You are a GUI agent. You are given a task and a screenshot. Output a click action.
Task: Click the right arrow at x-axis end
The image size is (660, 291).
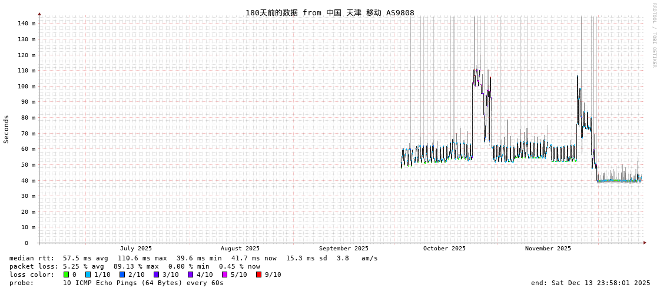coord(645,243)
